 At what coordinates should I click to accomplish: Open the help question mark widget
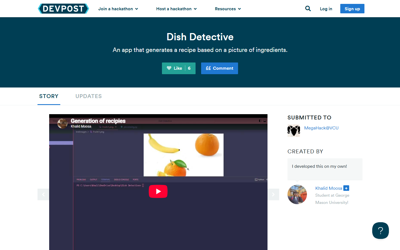381,231
